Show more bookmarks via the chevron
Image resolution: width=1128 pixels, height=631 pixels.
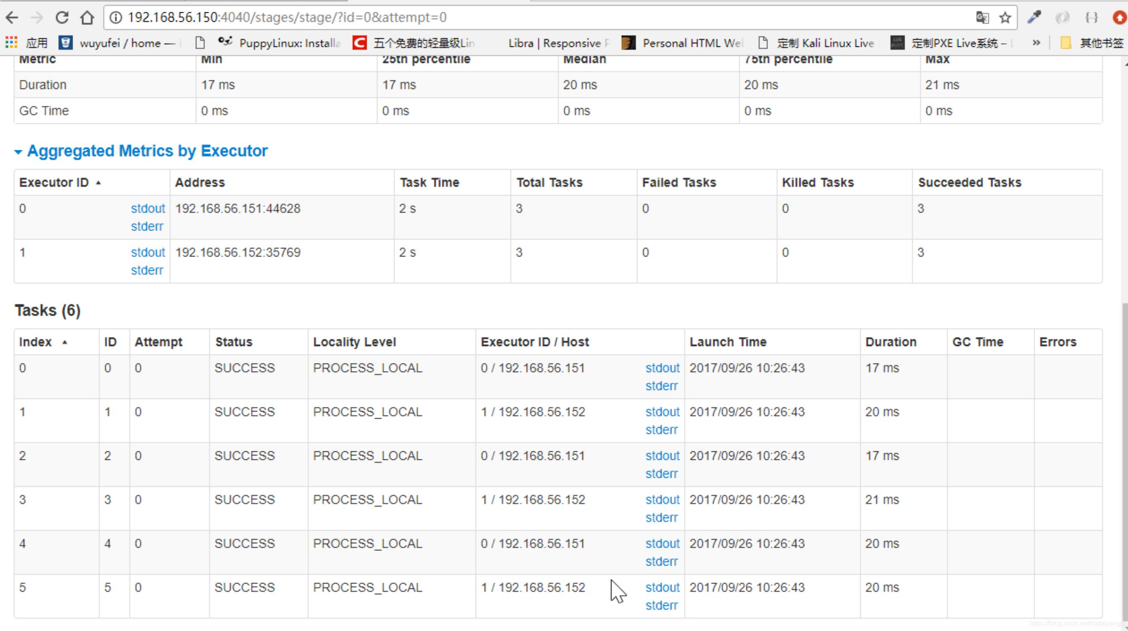tap(1036, 43)
